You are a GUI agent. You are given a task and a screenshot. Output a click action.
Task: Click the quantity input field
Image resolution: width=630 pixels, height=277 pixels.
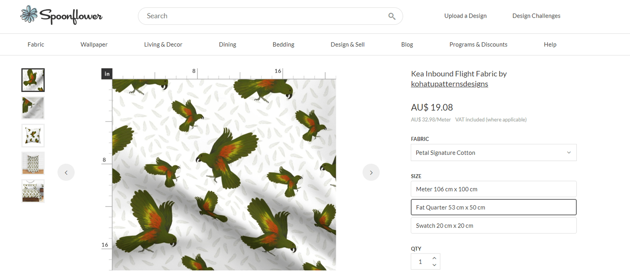point(420,262)
